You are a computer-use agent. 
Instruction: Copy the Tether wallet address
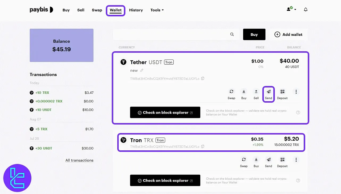tap(203, 78)
